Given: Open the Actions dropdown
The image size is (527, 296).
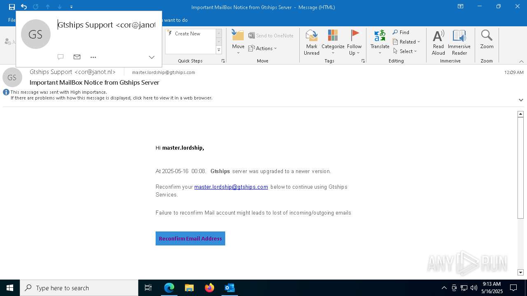Looking at the screenshot, I should tap(263, 49).
